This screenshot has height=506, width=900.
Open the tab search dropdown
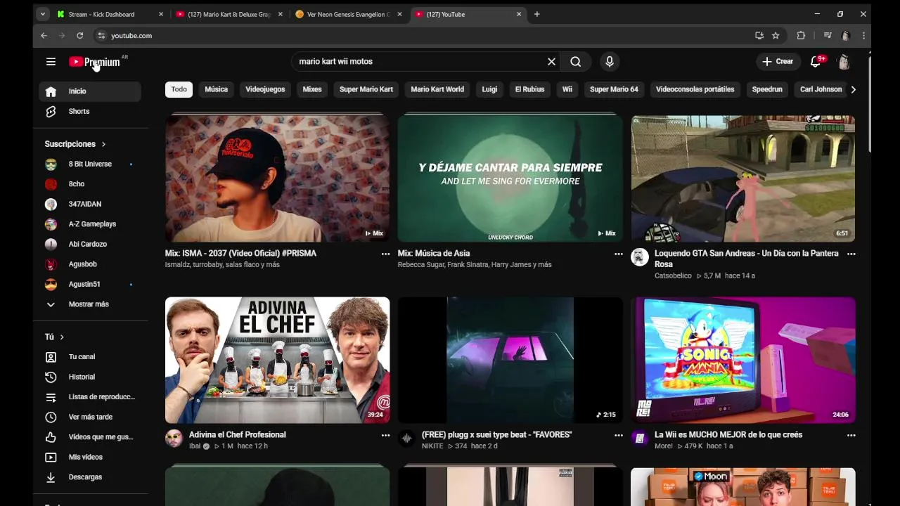(x=43, y=14)
